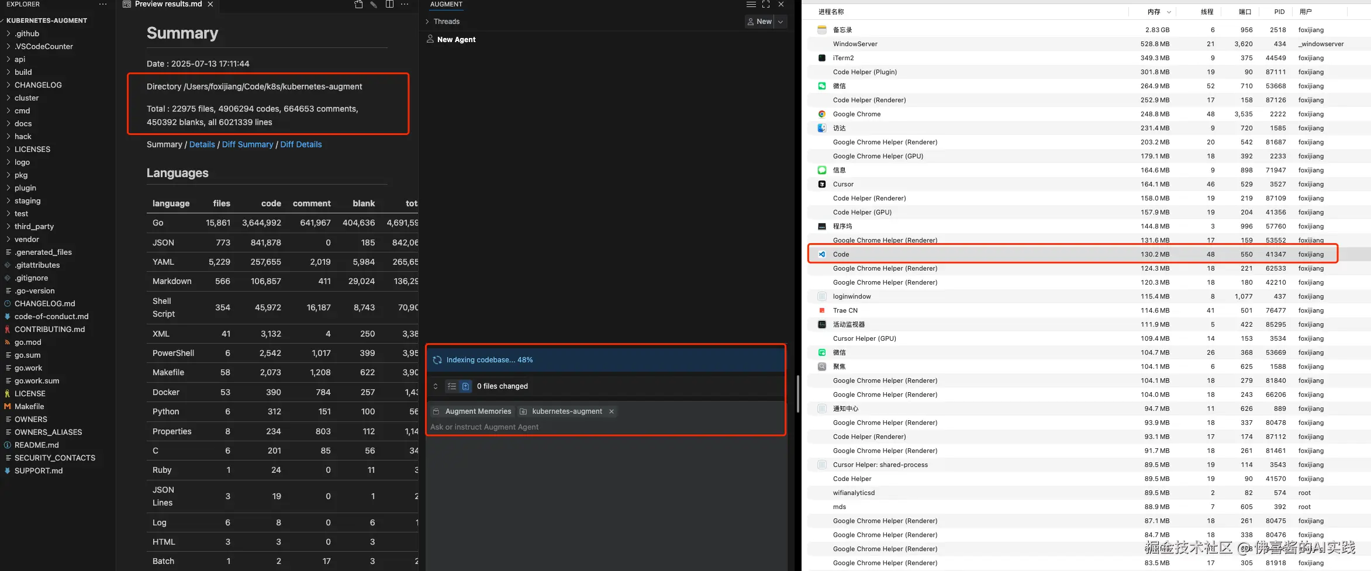
Task: Expand the files changed section arrows
Action: [436, 386]
